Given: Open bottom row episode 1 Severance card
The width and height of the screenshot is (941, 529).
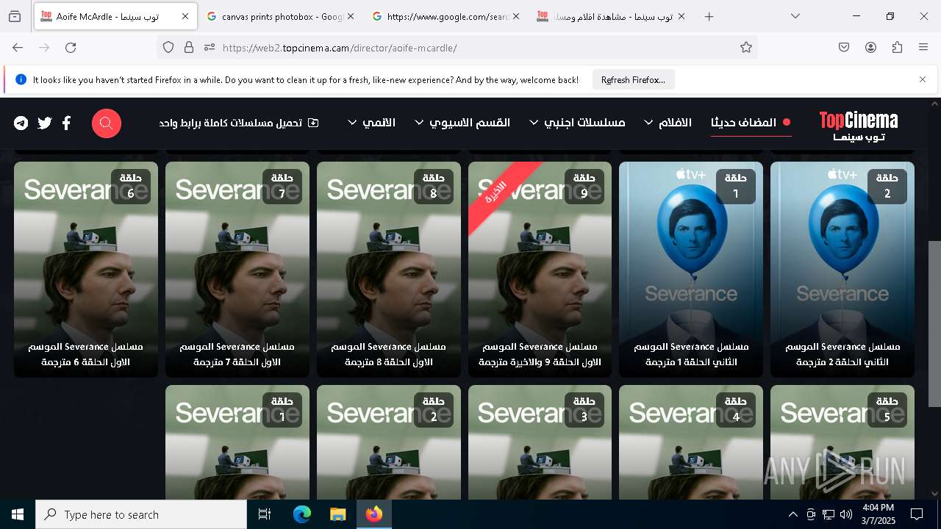Looking at the screenshot, I should tap(237, 442).
